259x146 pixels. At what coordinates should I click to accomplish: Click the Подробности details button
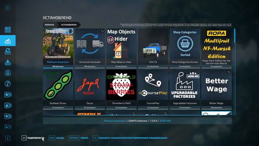click(33, 138)
